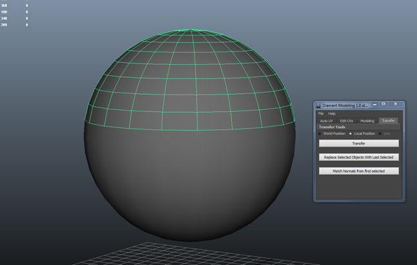
Task: Click the Diamant Modeling window icon
Action: click(318, 105)
